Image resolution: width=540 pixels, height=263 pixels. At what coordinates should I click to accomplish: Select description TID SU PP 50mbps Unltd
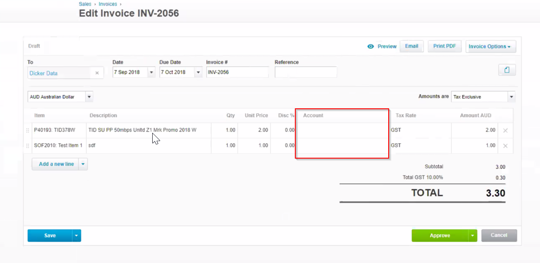click(x=149, y=130)
